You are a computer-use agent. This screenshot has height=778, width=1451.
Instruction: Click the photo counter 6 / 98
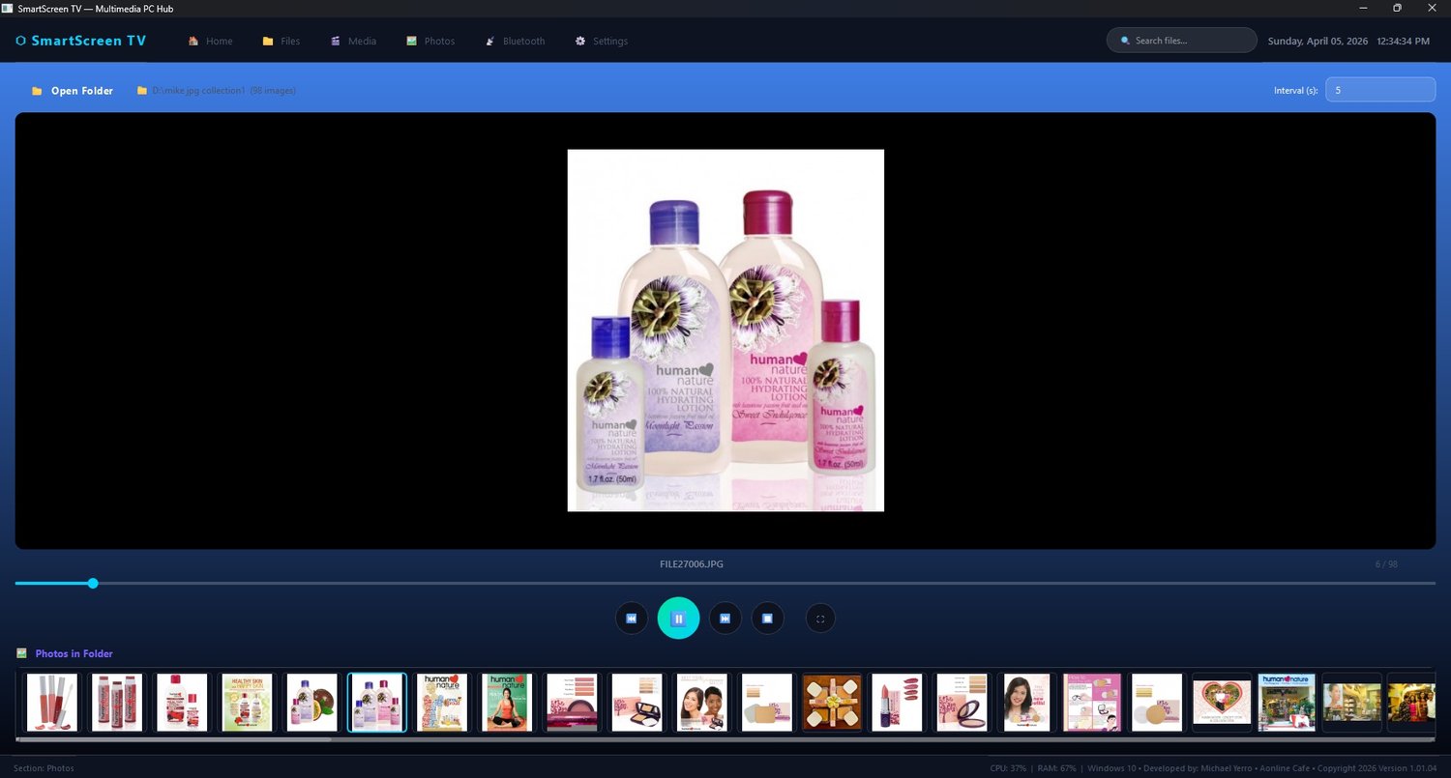(1386, 563)
